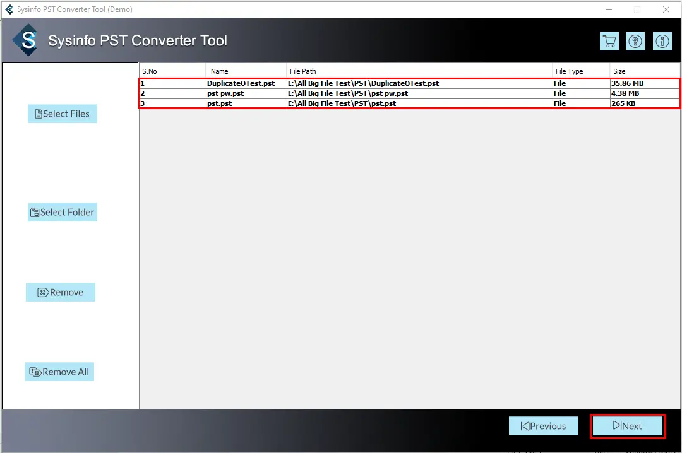The width and height of the screenshot is (682, 453).
Task: Select the DuplicateOTest.pst row
Action: coord(241,83)
